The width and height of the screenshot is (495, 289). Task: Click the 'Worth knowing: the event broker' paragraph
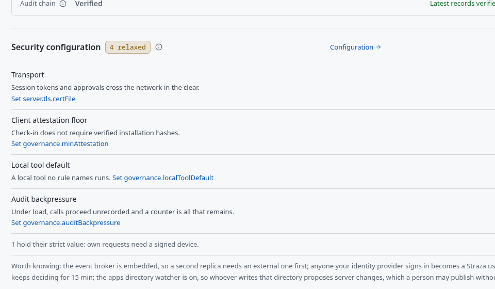point(253,271)
